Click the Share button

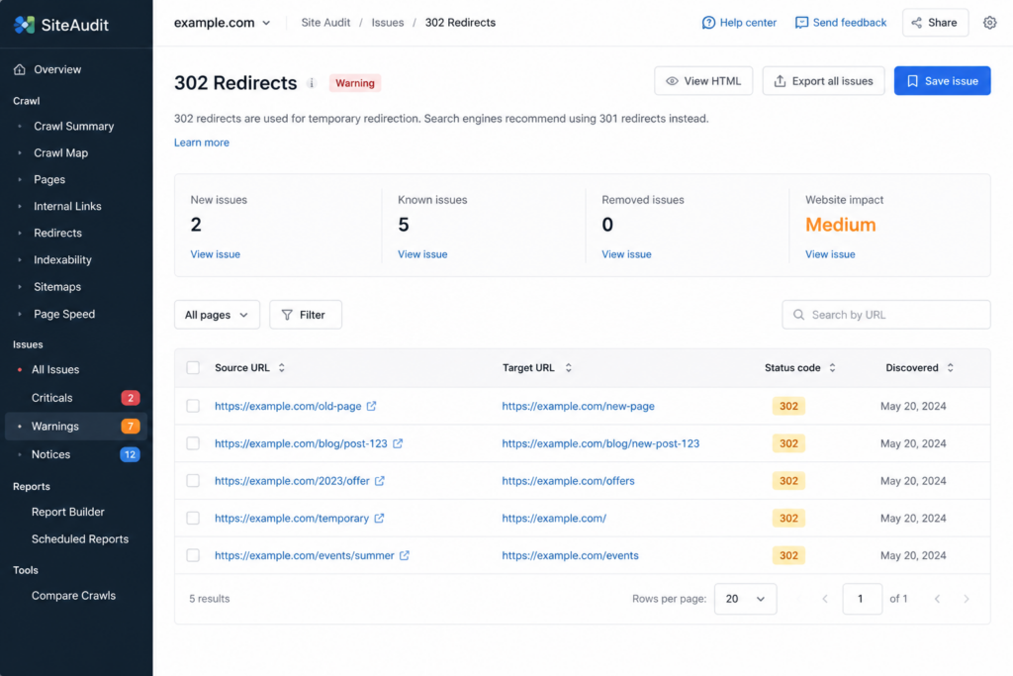point(935,23)
